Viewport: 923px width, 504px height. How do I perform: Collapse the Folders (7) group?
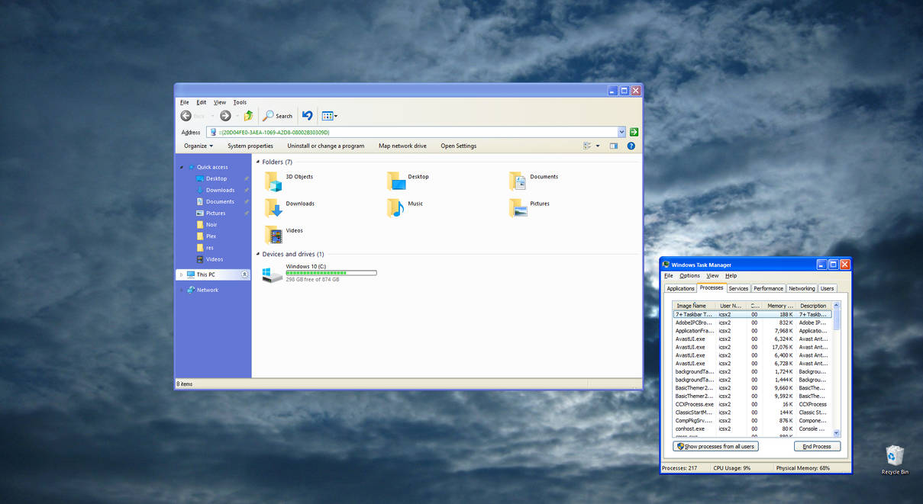point(258,162)
